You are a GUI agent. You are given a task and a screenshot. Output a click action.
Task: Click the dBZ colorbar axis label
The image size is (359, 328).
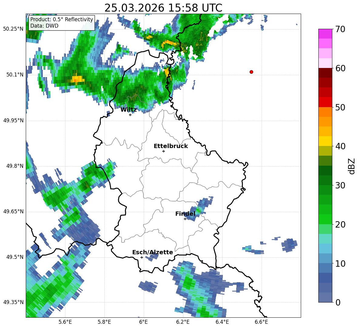(352, 166)
